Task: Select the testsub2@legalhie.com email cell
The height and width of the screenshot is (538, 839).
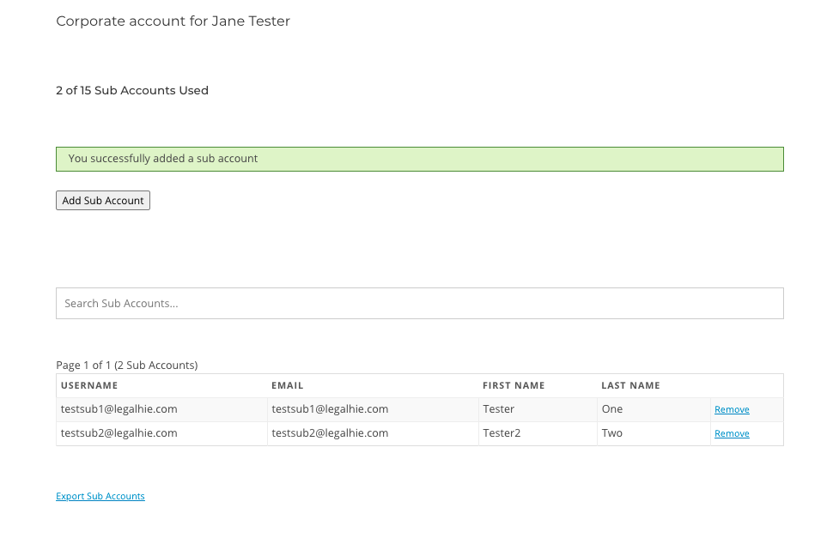Action: [373, 433]
